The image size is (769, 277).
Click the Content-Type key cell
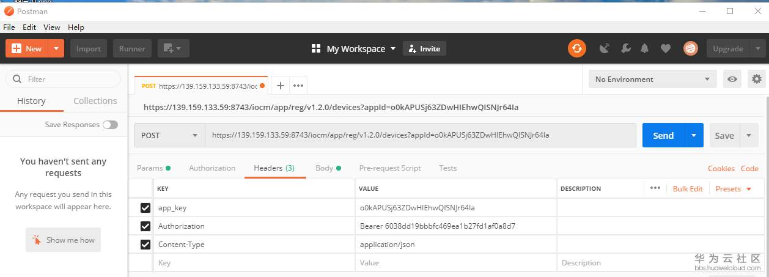(254, 244)
